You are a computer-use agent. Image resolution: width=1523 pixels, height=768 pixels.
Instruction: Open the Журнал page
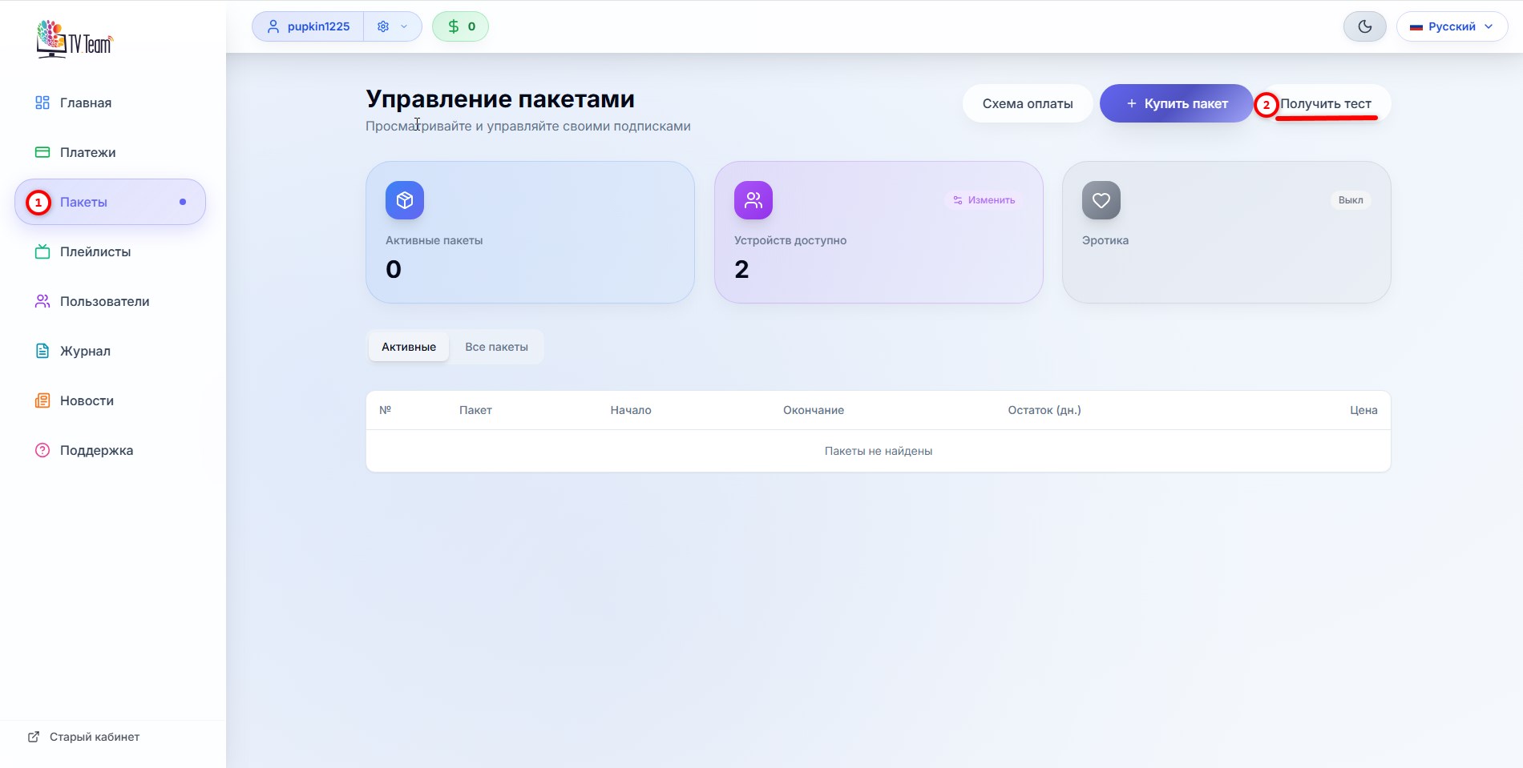[85, 351]
